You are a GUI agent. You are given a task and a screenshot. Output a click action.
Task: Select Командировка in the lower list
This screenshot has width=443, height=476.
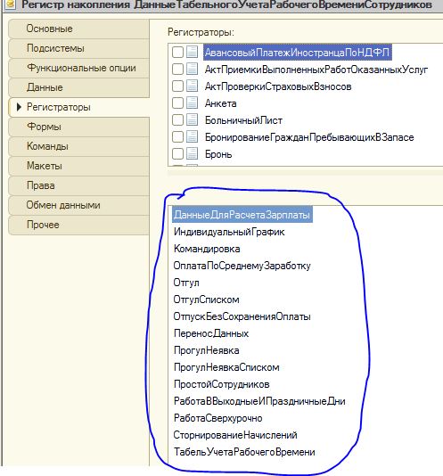click(x=207, y=249)
